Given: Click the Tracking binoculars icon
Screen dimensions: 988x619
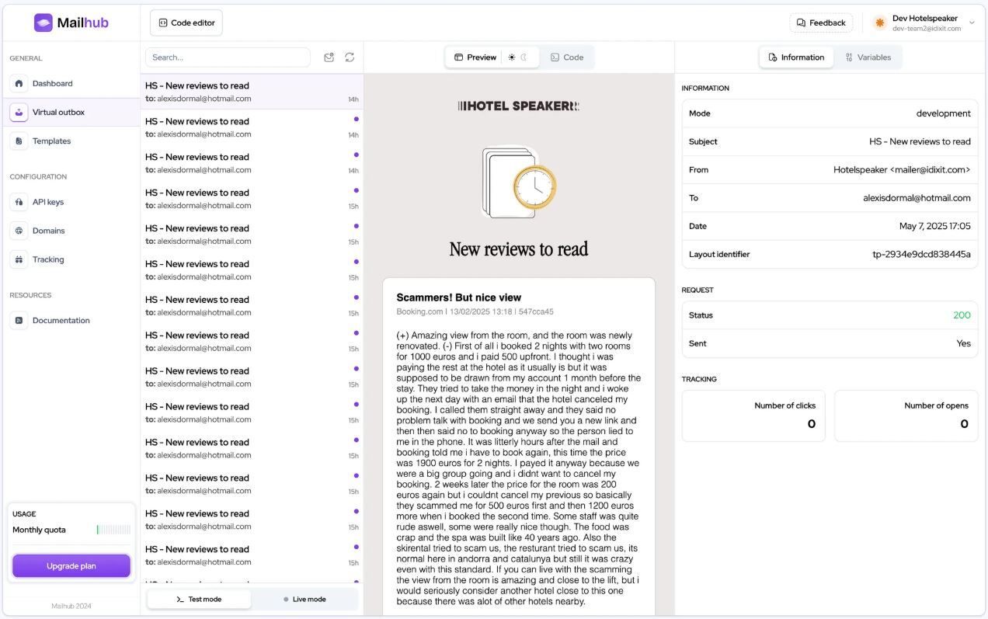Looking at the screenshot, I should 19,259.
